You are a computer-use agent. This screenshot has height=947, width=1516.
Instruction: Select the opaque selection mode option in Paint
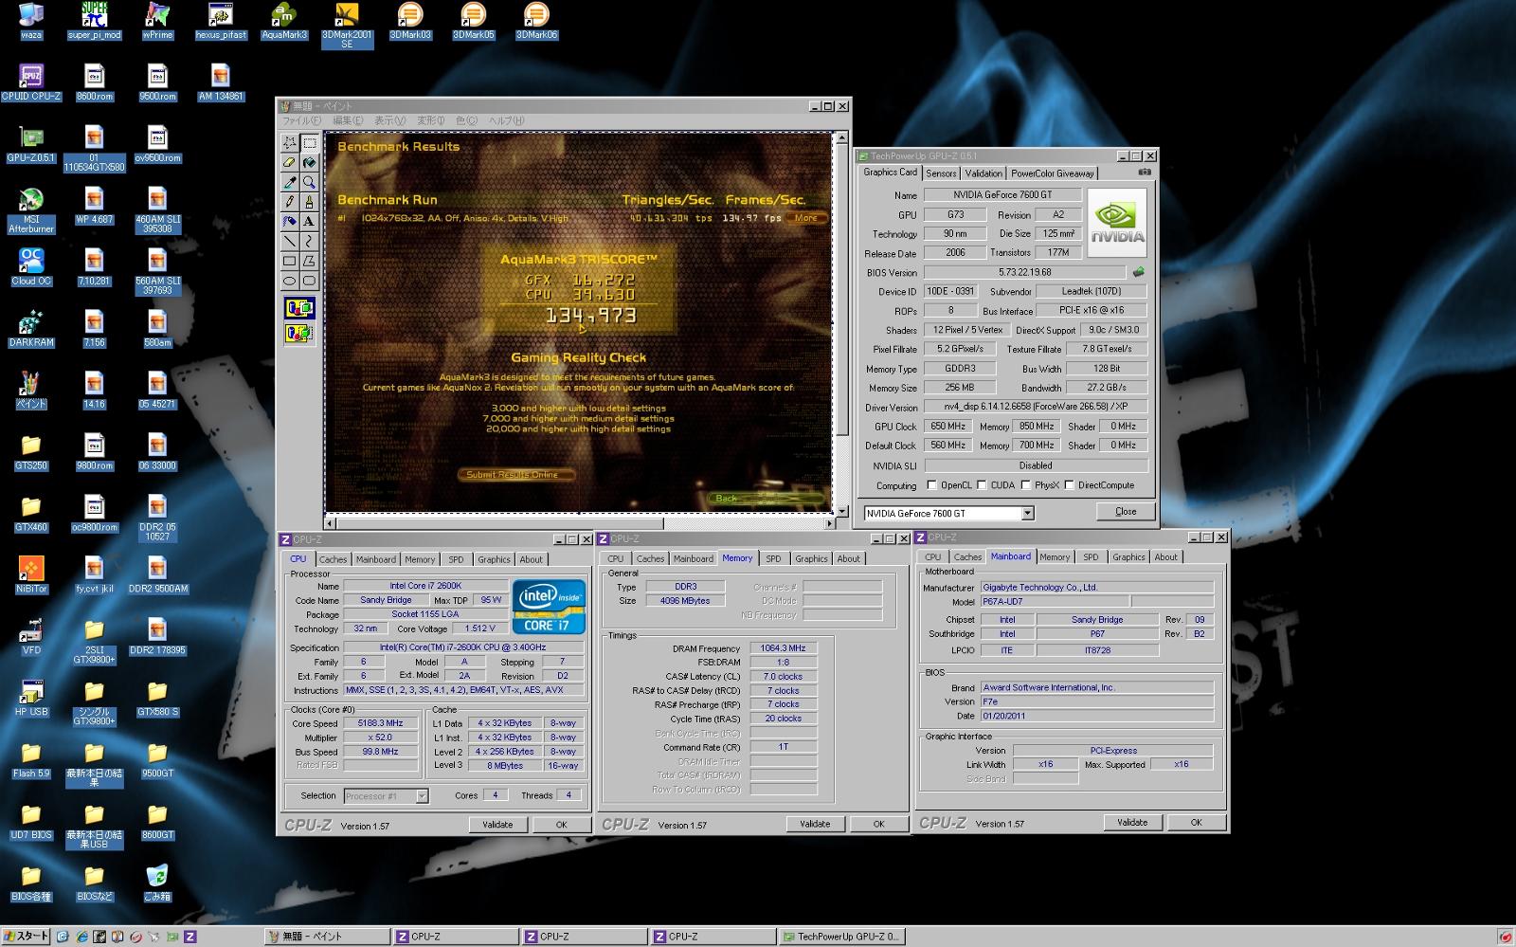pyautogui.click(x=299, y=308)
